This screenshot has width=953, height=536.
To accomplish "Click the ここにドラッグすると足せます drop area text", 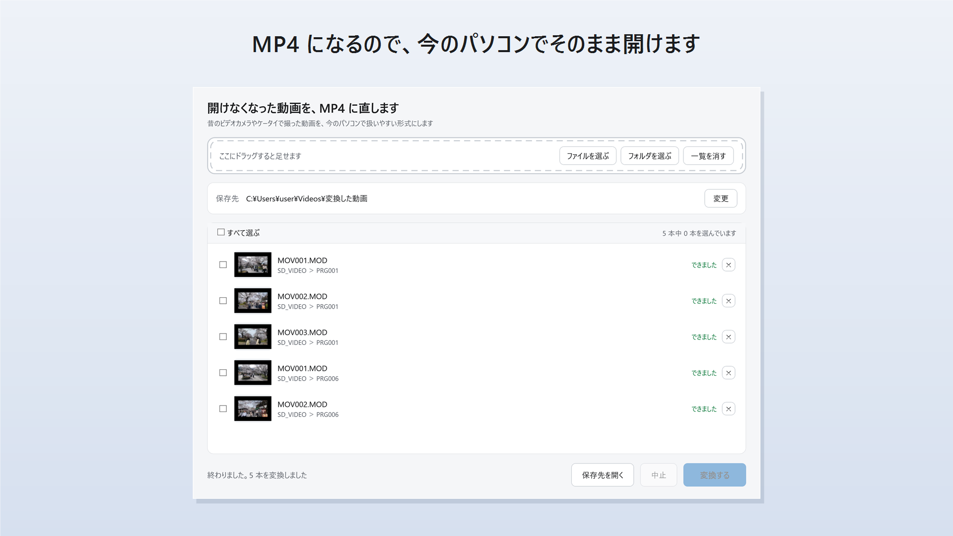I will pos(260,156).
